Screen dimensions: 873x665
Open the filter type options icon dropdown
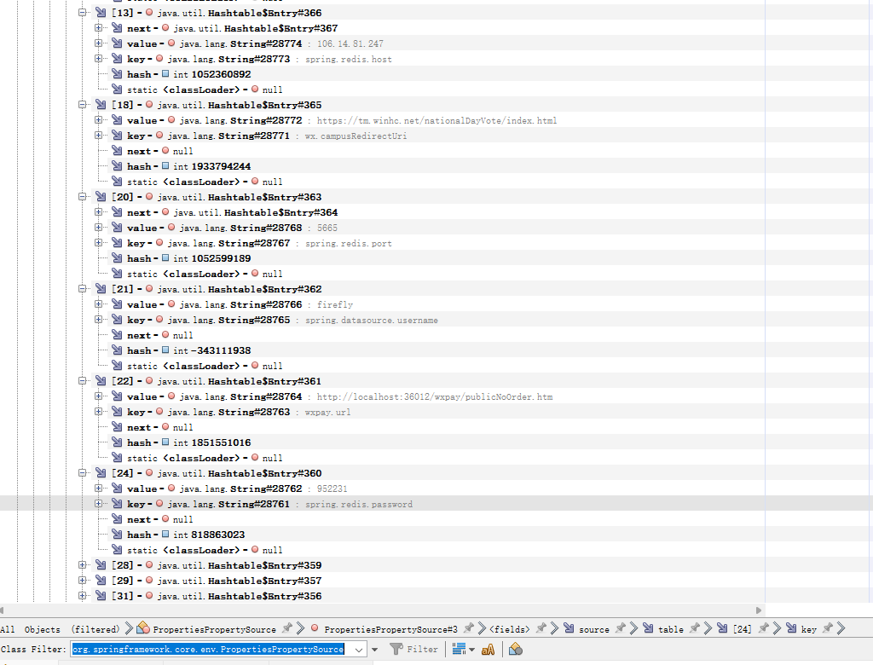[464, 650]
